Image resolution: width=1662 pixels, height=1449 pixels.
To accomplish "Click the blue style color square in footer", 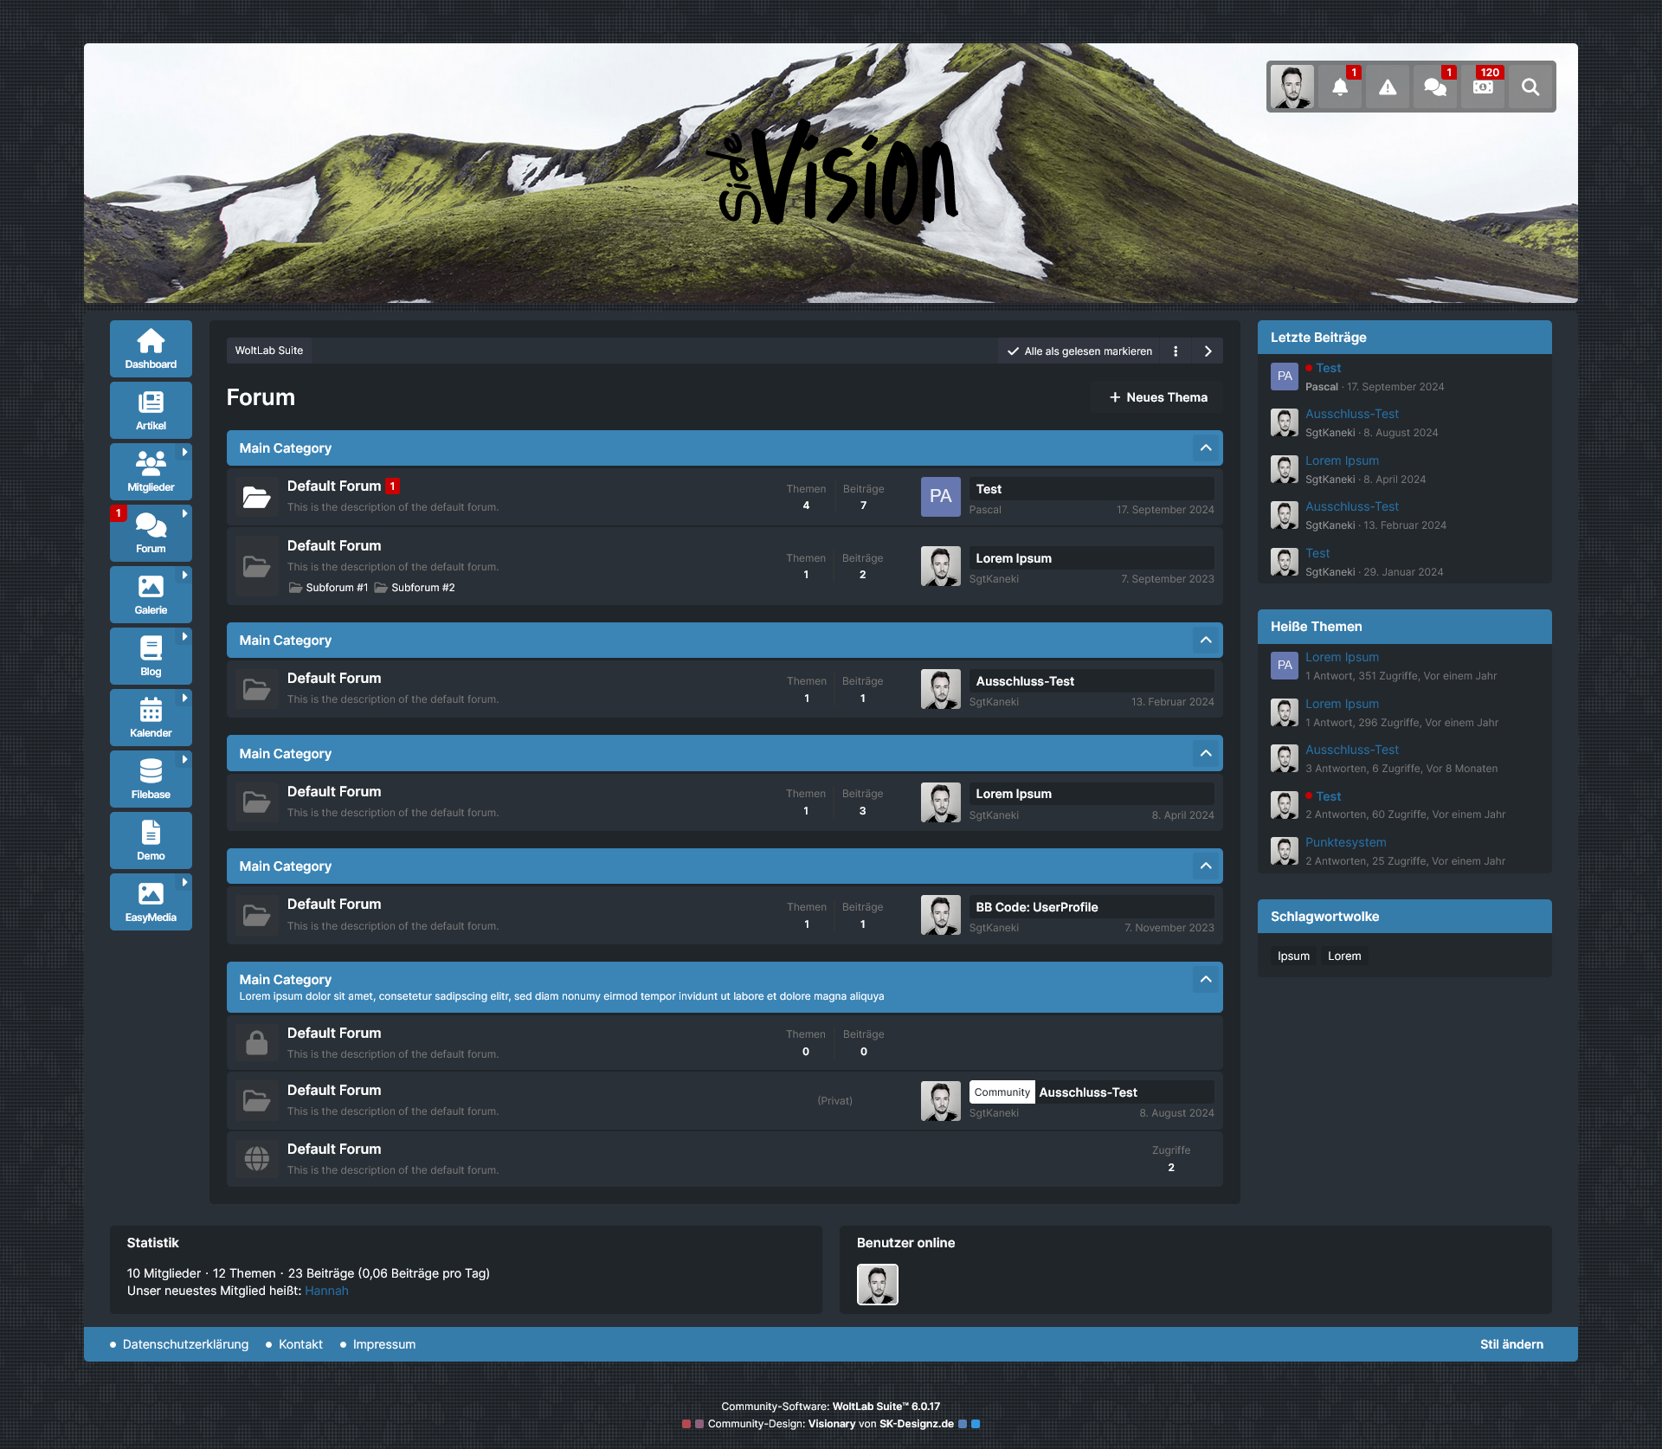I will (976, 1424).
